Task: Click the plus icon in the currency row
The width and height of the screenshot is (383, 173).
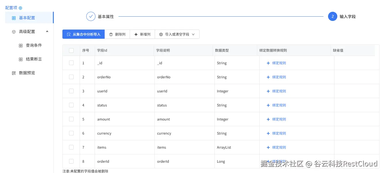Action: [x=268, y=133]
